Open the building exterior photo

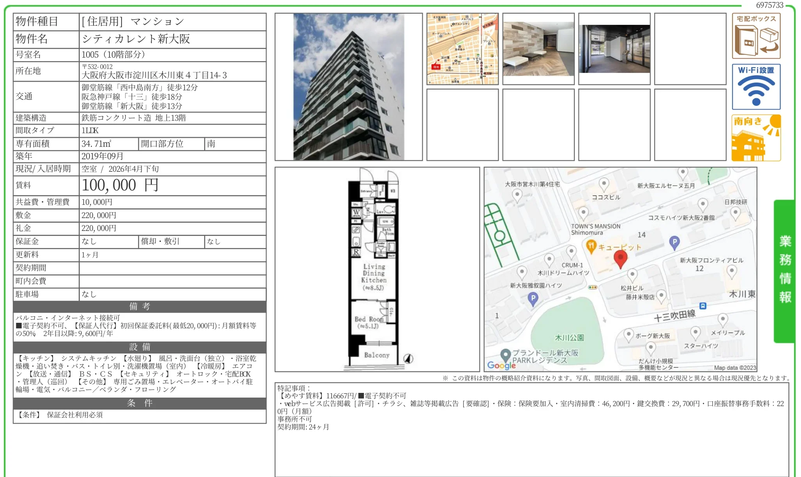click(348, 87)
